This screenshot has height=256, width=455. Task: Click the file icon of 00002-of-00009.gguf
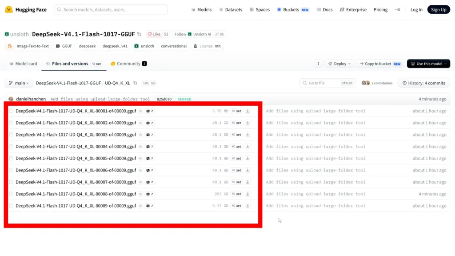(x=11, y=123)
